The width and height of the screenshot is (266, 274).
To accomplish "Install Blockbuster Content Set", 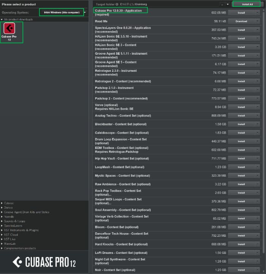I will [241, 124].
